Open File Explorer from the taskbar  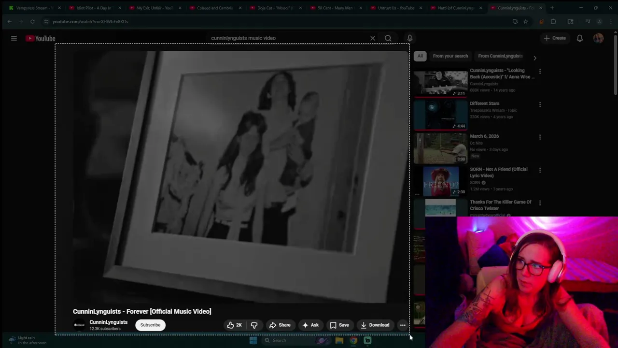pyautogui.click(x=339, y=340)
